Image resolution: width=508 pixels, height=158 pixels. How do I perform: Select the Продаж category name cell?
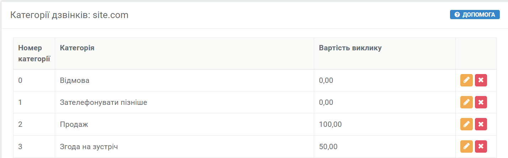(x=184, y=124)
